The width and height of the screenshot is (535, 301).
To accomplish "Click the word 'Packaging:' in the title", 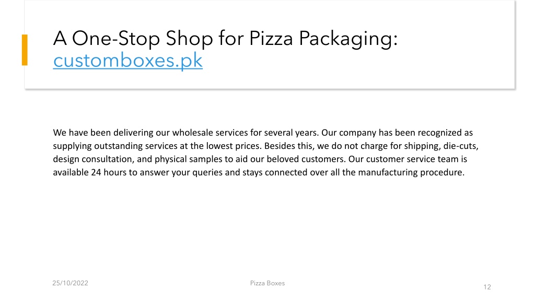I will point(348,38).
